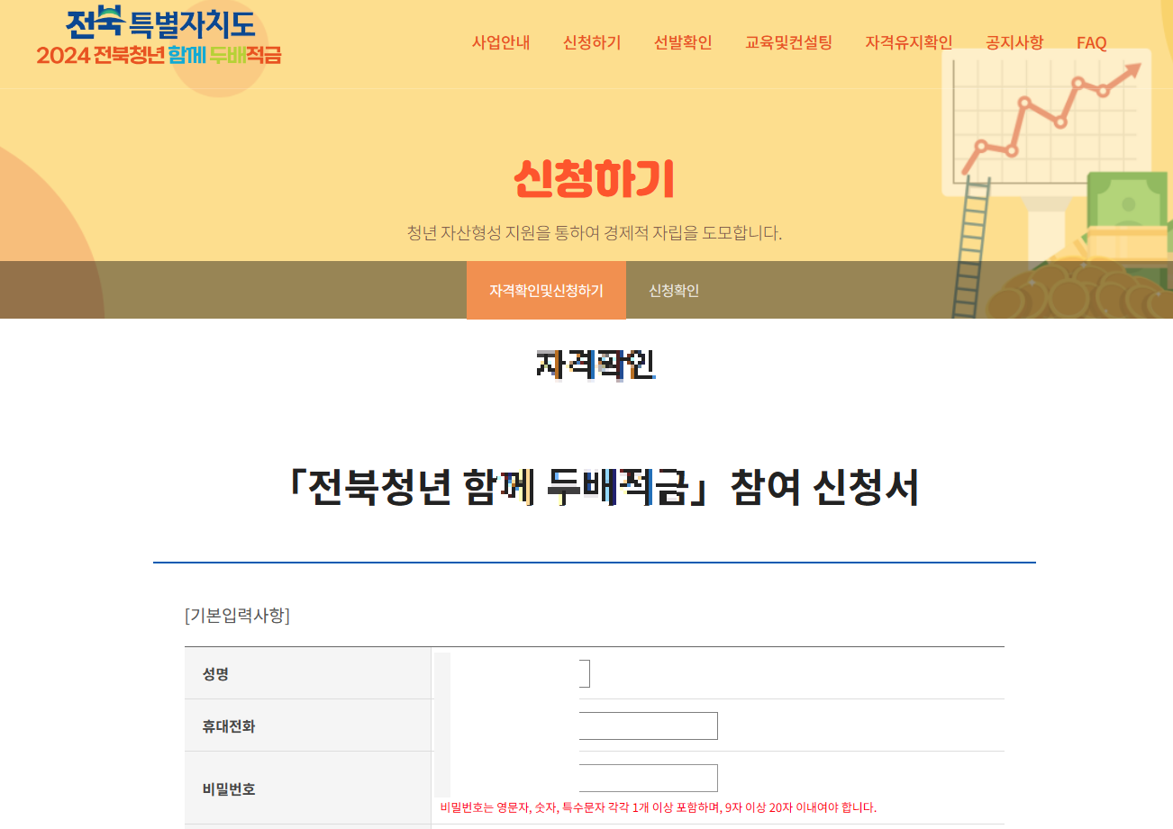
Task: Select 자격유지확인 from the navigation bar
Action: (x=909, y=42)
